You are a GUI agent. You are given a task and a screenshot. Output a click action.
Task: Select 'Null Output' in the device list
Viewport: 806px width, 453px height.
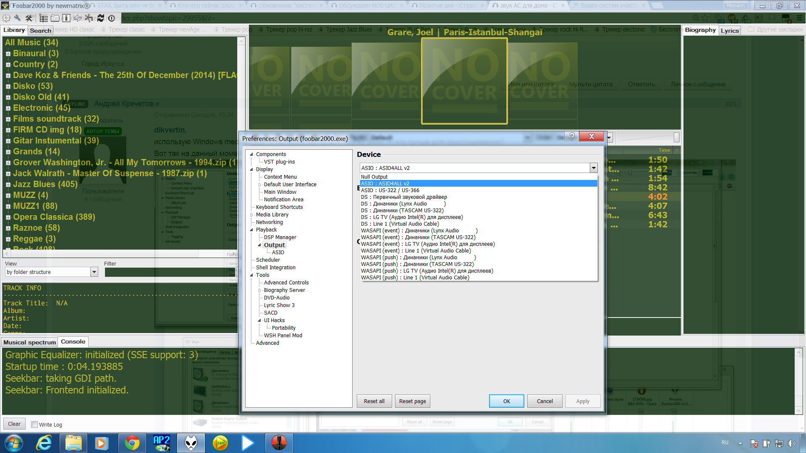479,177
